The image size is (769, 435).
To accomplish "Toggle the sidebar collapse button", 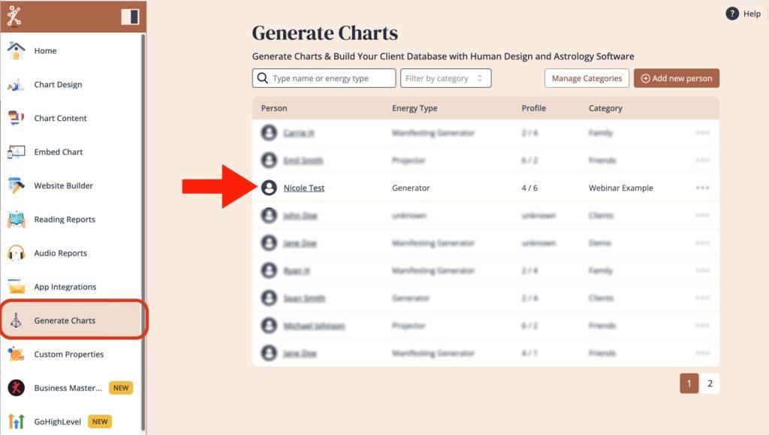I will pos(130,17).
